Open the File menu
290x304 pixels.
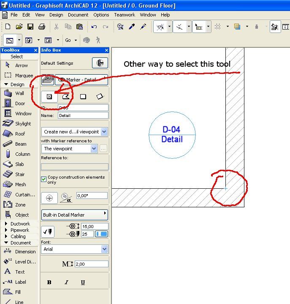click(14, 15)
